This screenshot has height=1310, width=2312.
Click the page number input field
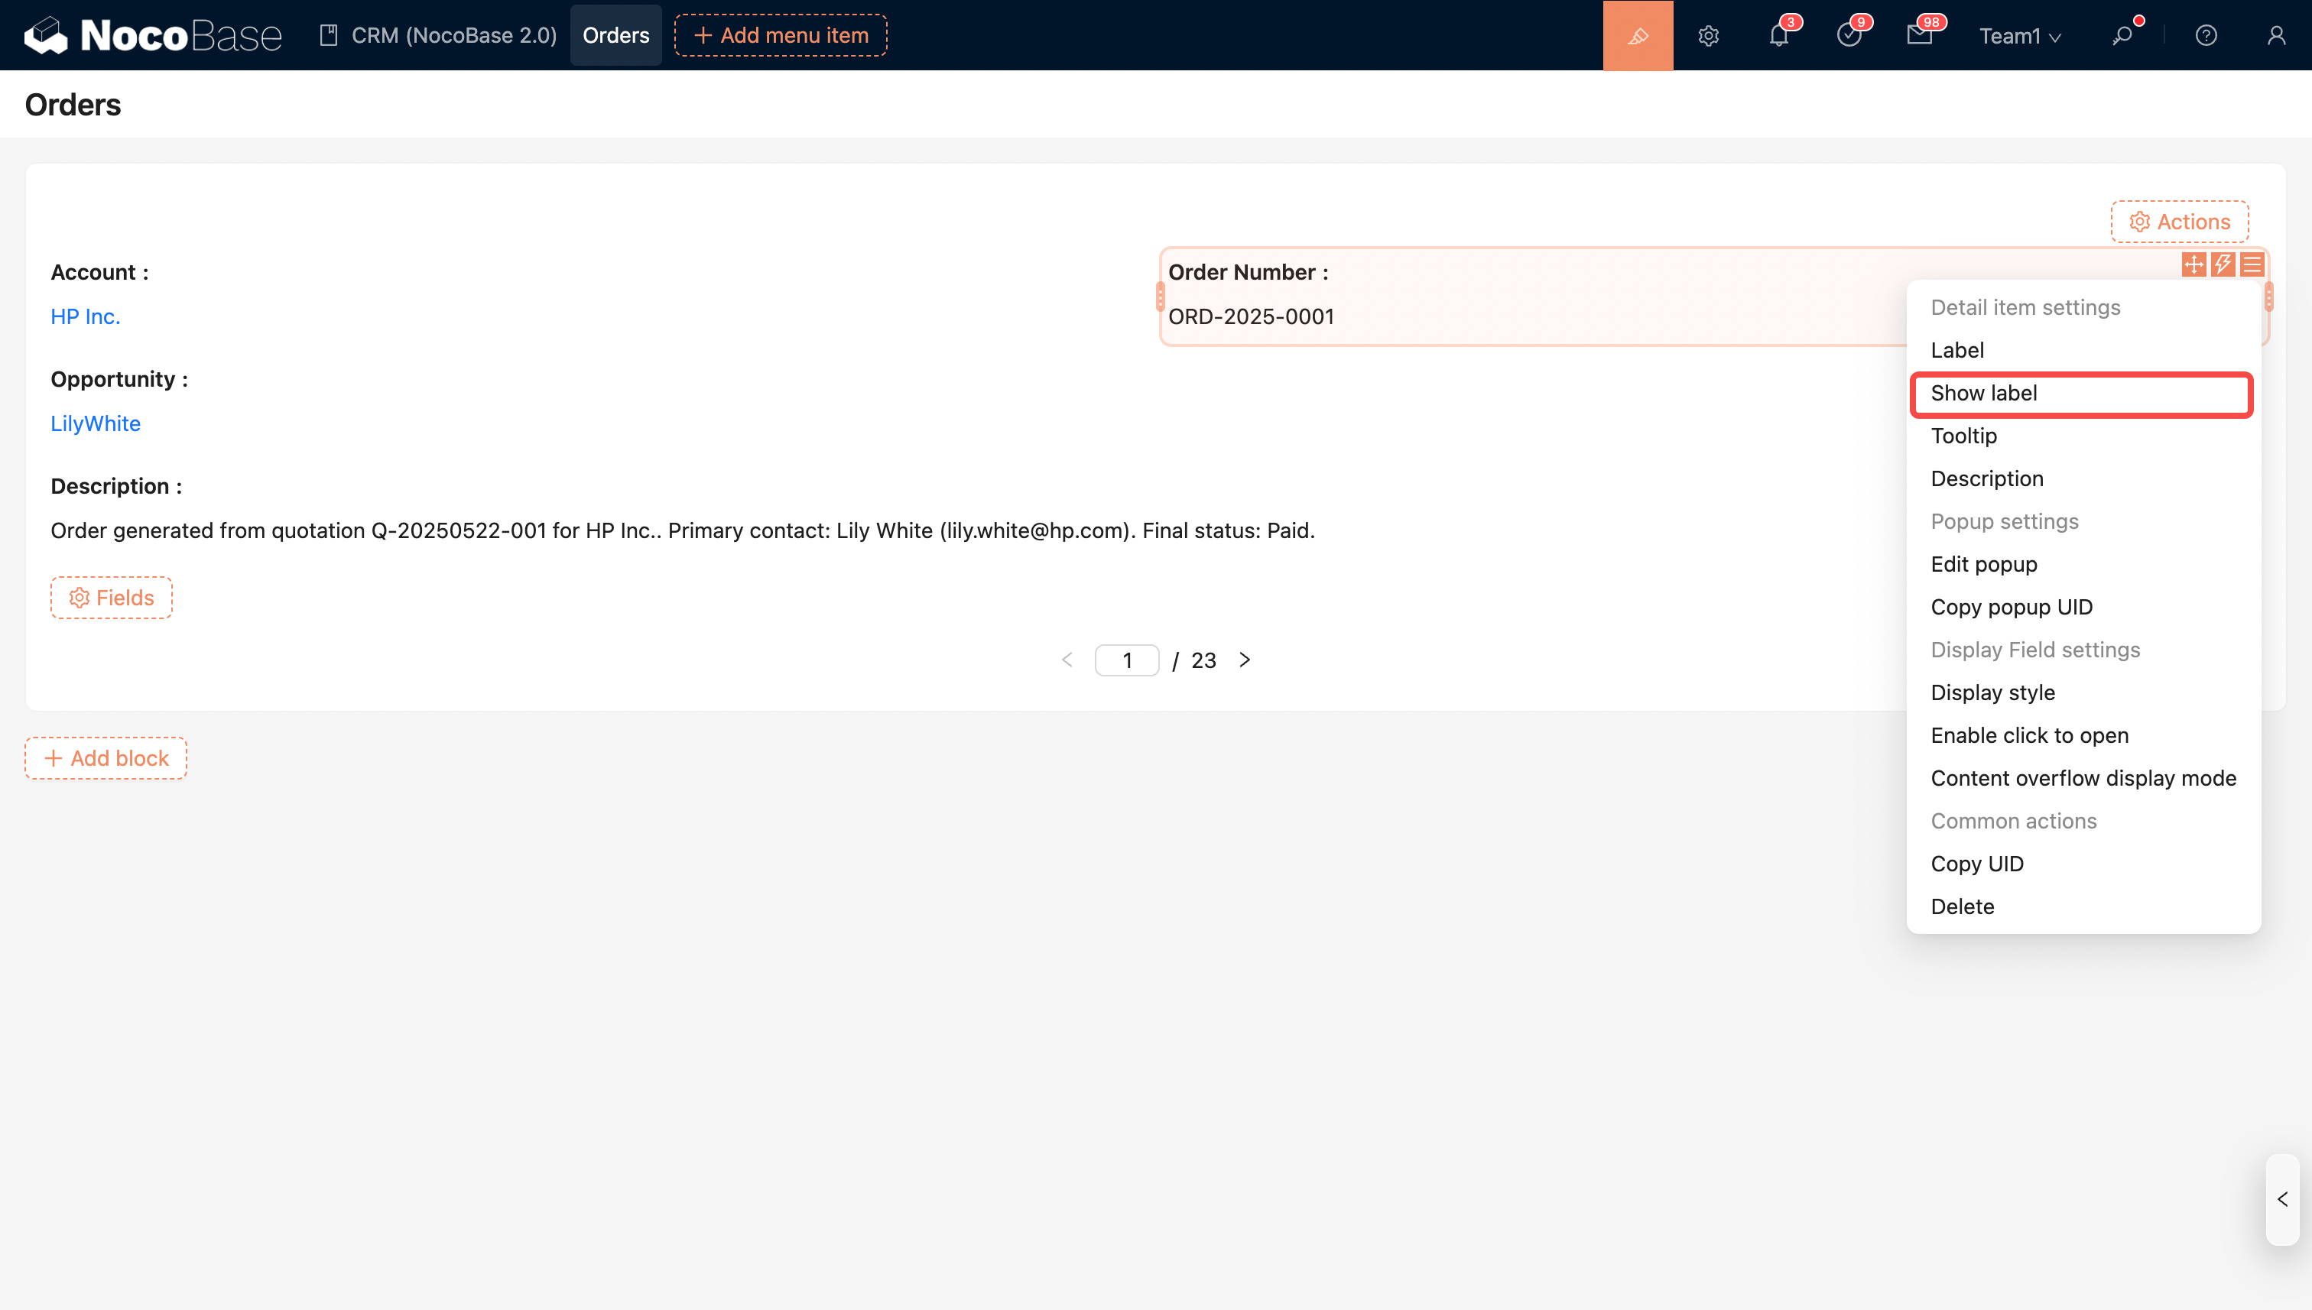click(x=1126, y=660)
